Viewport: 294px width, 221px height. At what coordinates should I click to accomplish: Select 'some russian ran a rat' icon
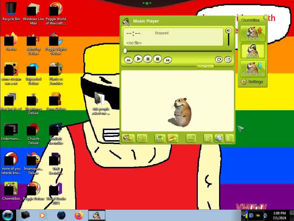pyautogui.click(x=11, y=74)
